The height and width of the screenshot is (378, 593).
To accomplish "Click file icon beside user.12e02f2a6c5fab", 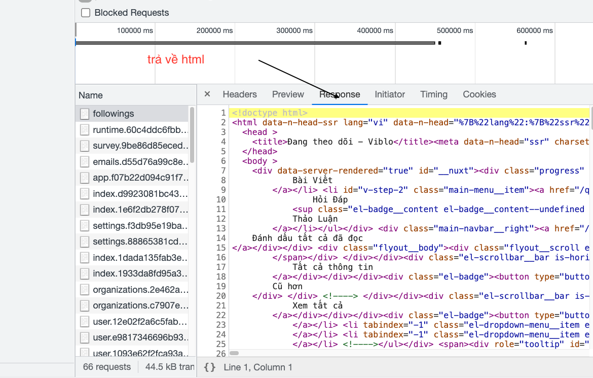I will (85, 322).
